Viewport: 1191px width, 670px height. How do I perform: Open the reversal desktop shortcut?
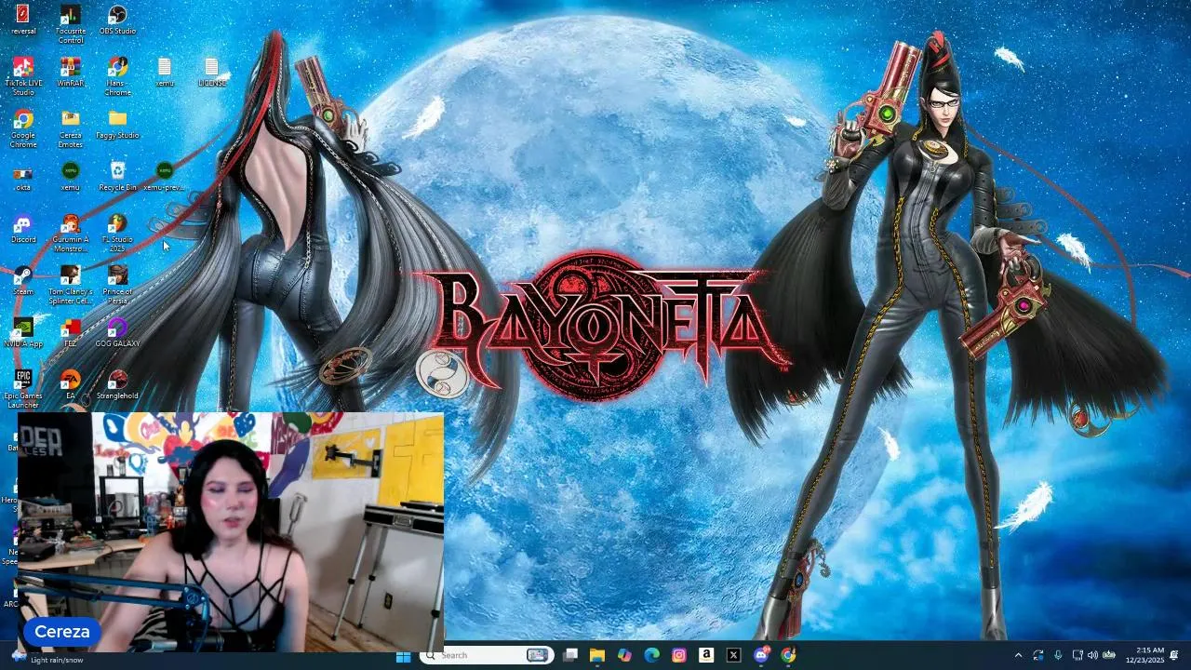[23, 19]
